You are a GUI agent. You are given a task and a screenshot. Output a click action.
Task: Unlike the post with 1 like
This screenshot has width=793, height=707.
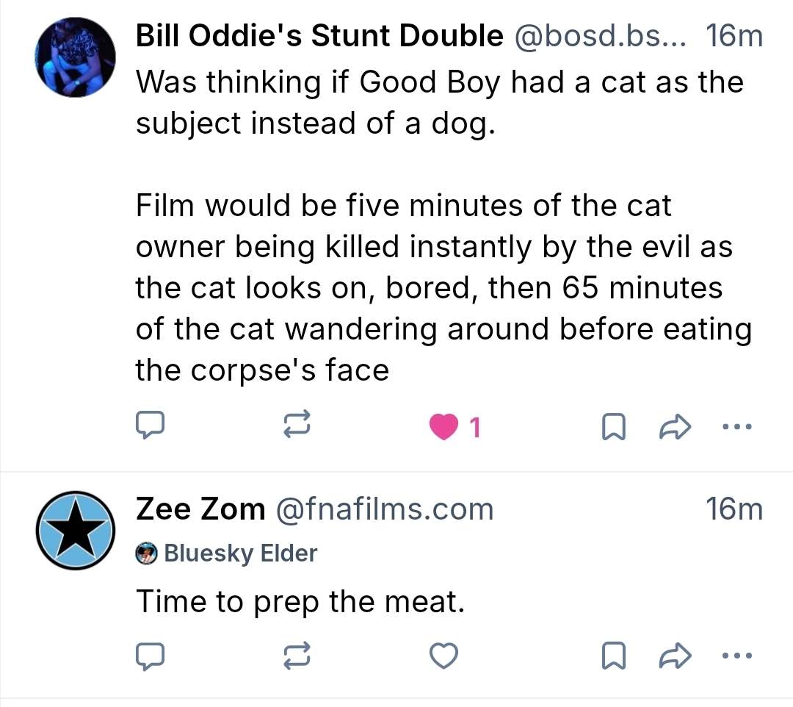pyautogui.click(x=443, y=427)
